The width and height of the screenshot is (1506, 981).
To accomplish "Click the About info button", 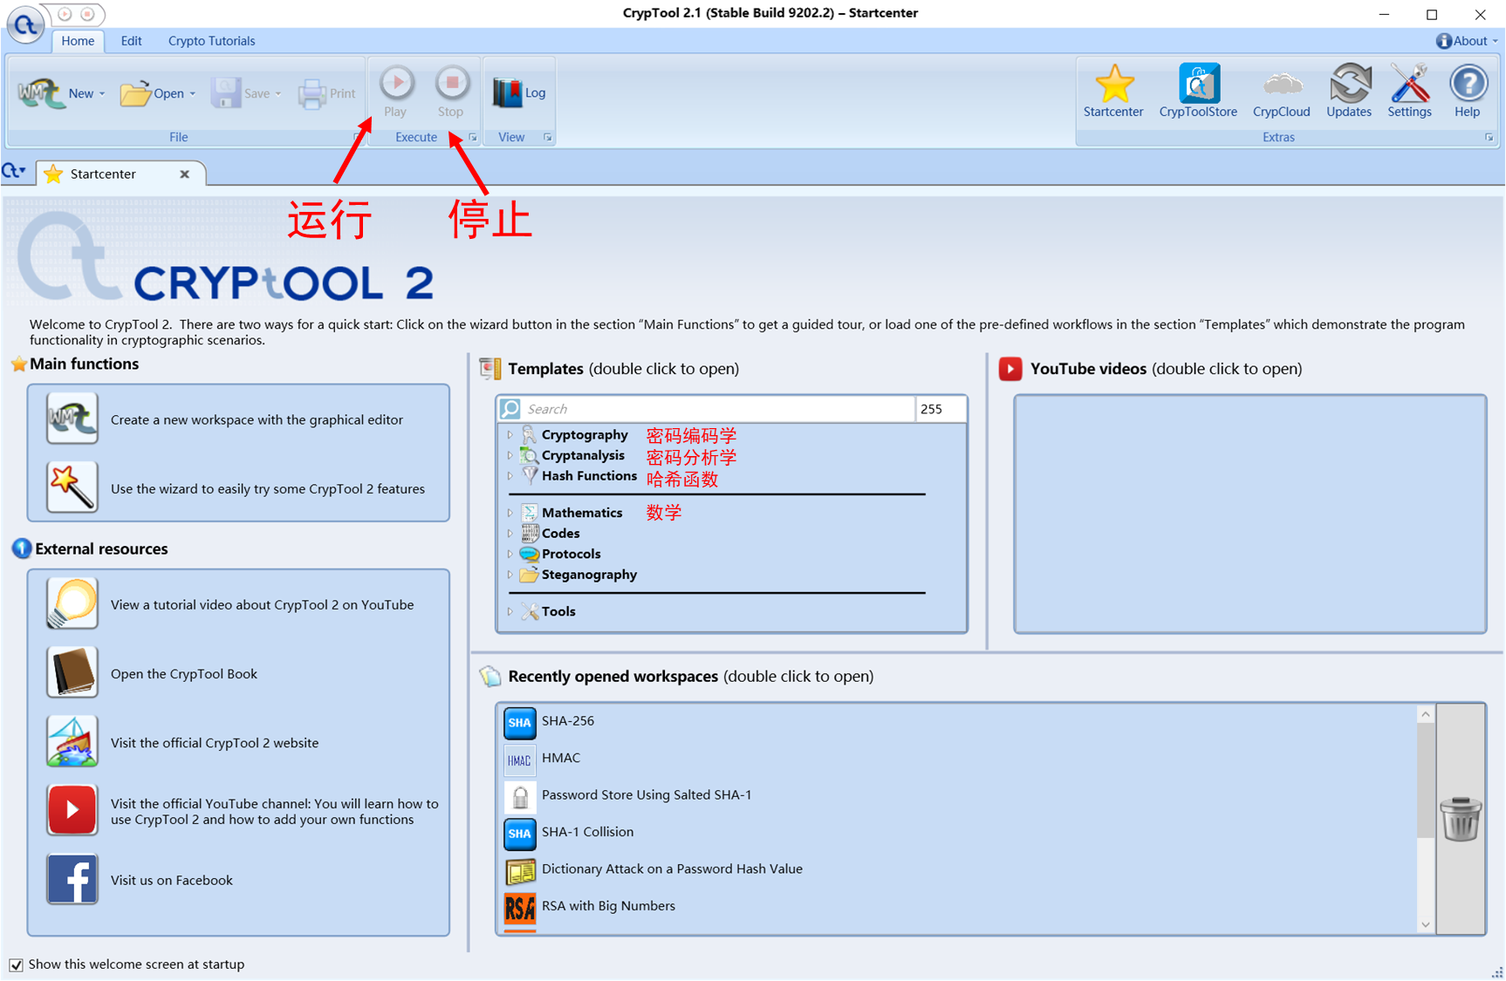I will (1467, 41).
